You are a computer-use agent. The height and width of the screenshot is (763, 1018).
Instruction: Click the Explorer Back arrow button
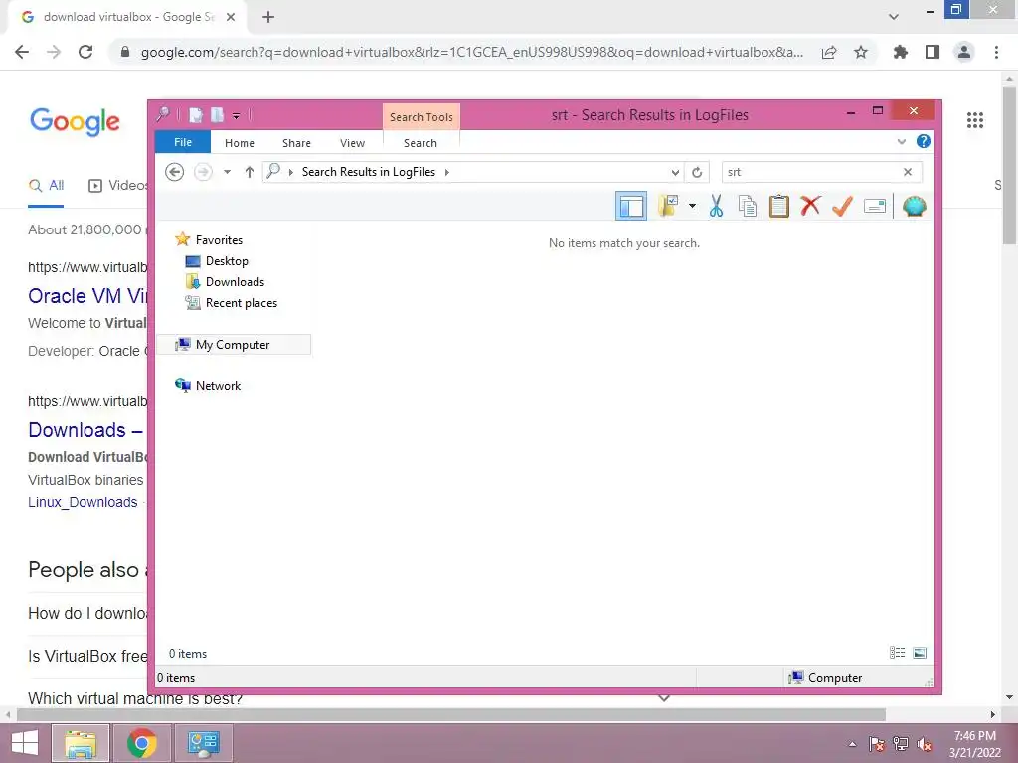174,172
